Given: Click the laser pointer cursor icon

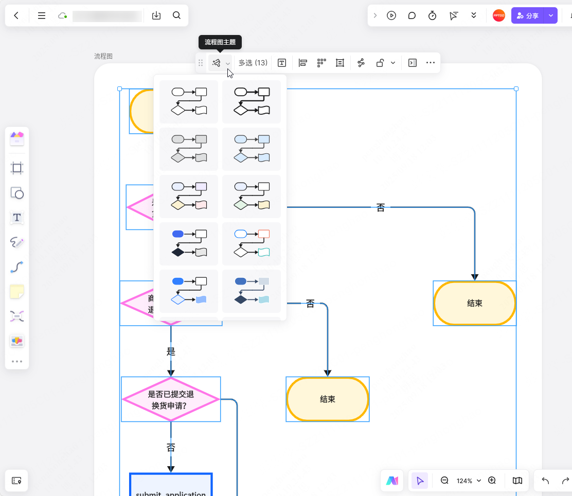Looking at the screenshot, I should pyautogui.click(x=454, y=15).
